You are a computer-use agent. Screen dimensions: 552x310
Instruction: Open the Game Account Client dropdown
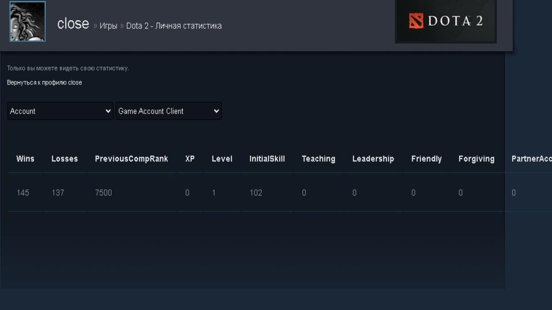169,111
